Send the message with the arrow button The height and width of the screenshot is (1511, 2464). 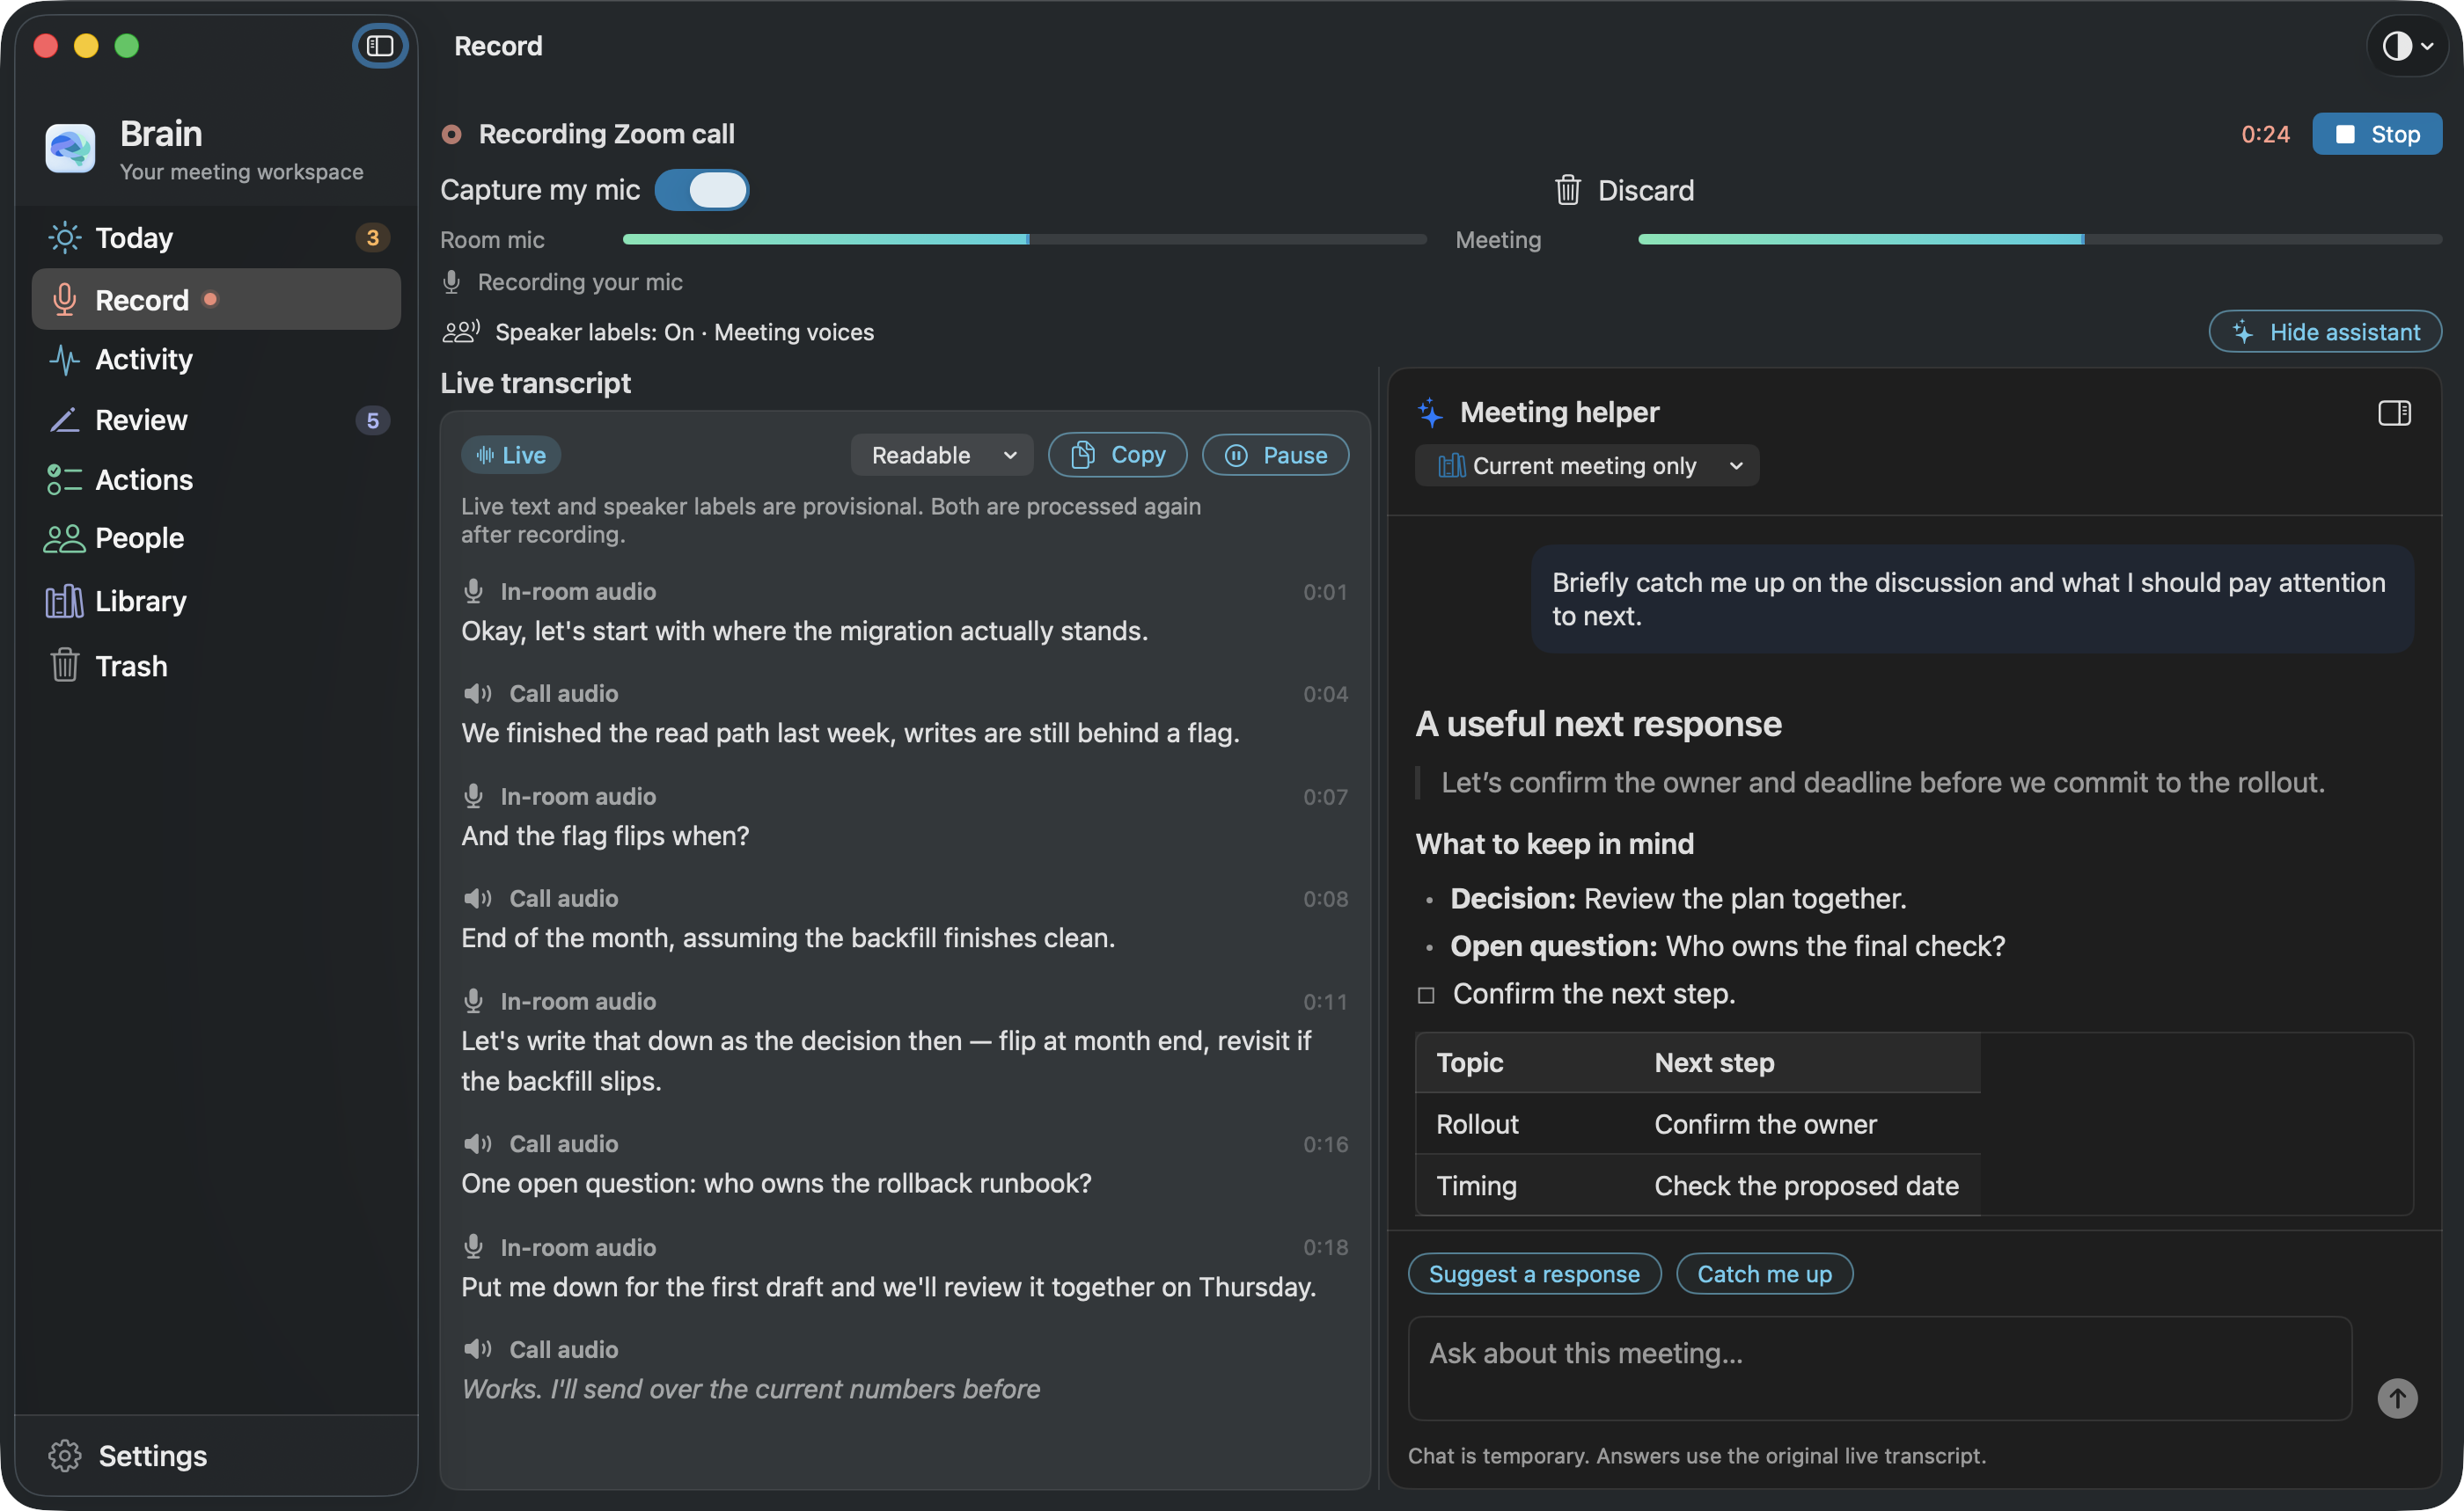[x=2397, y=1398]
